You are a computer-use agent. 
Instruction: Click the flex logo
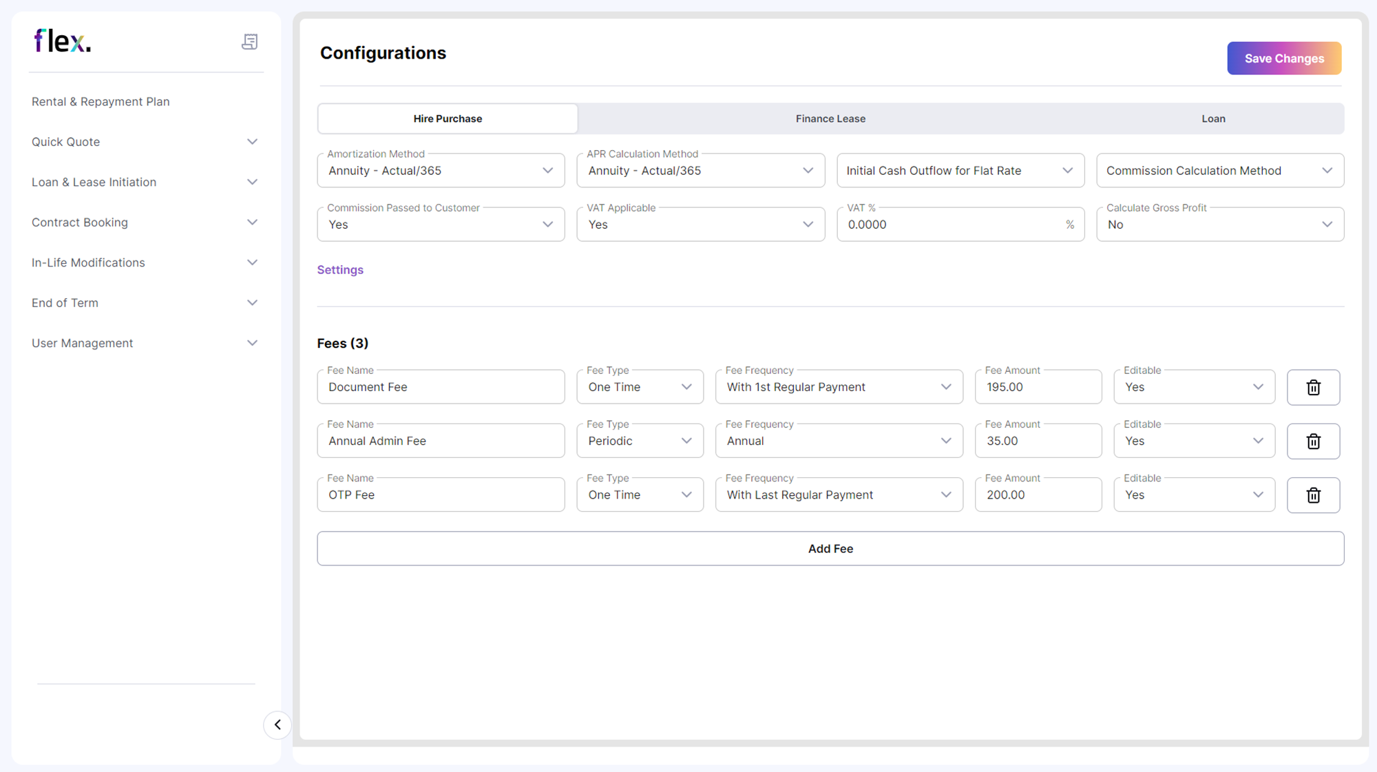[x=62, y=40]
